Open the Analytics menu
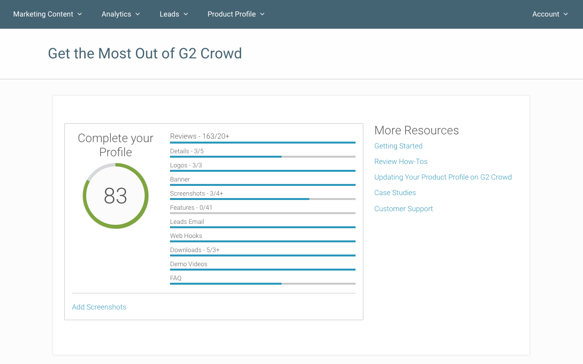 coord(120,14)
